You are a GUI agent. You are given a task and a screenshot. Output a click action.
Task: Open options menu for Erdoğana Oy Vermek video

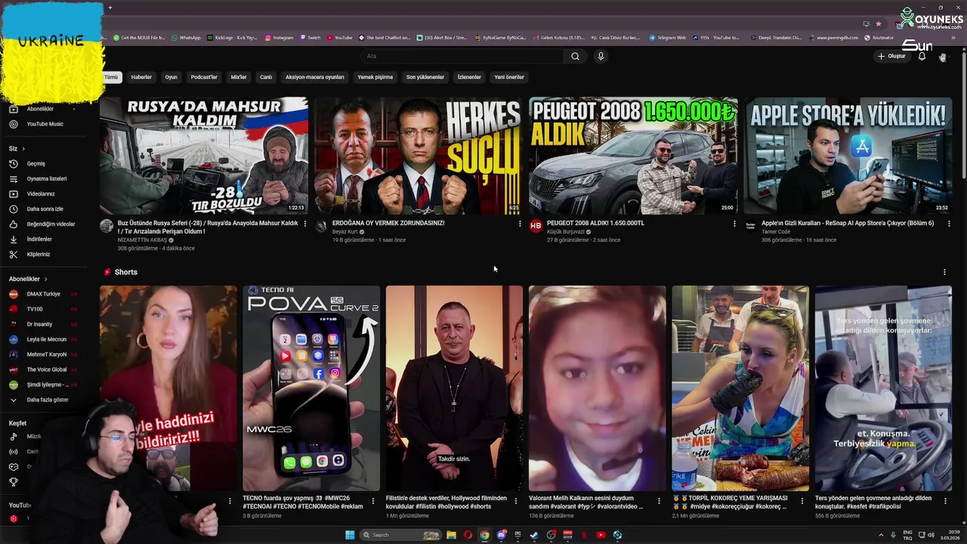520,224
